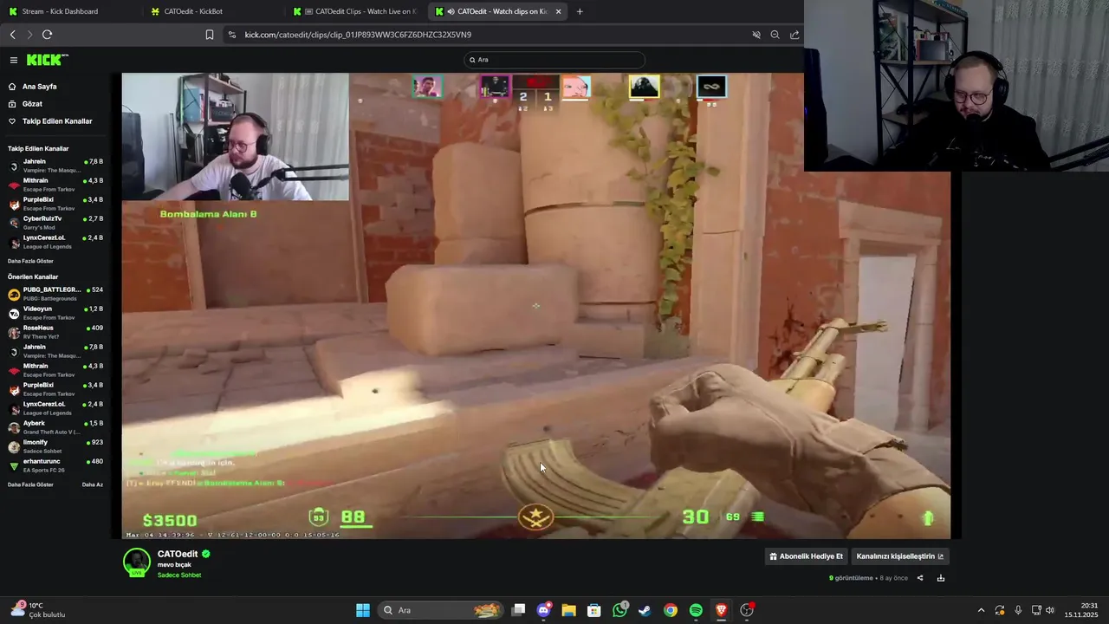
Task: Open Task View in taskbar
Action: click(x=518, y=610)
